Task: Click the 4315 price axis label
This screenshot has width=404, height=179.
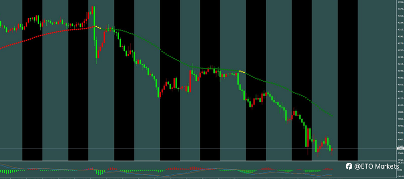Action: pyautogui.click(x=401, y=29)
